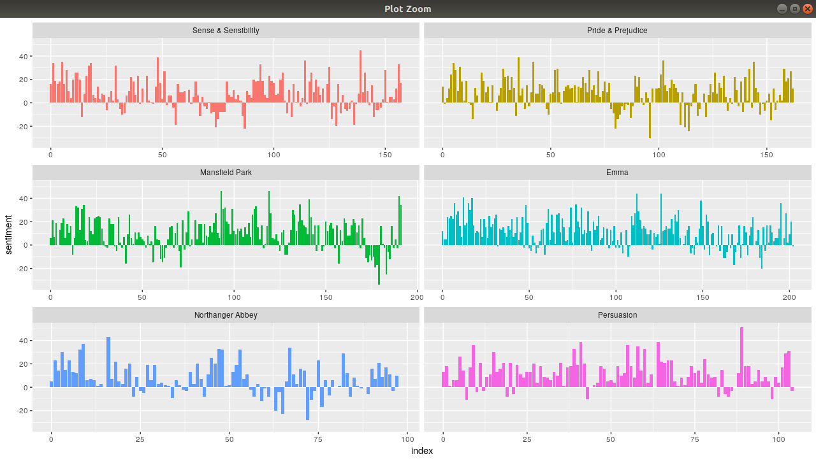The width and height of the screenshot is (816, 461).
Task: Click the Emma panel title strip
Action: 617,173
